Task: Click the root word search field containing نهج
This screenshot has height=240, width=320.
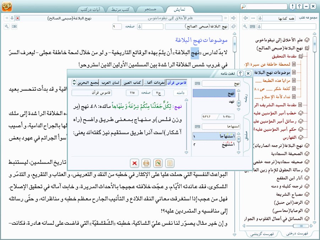Action: (221, 83)
